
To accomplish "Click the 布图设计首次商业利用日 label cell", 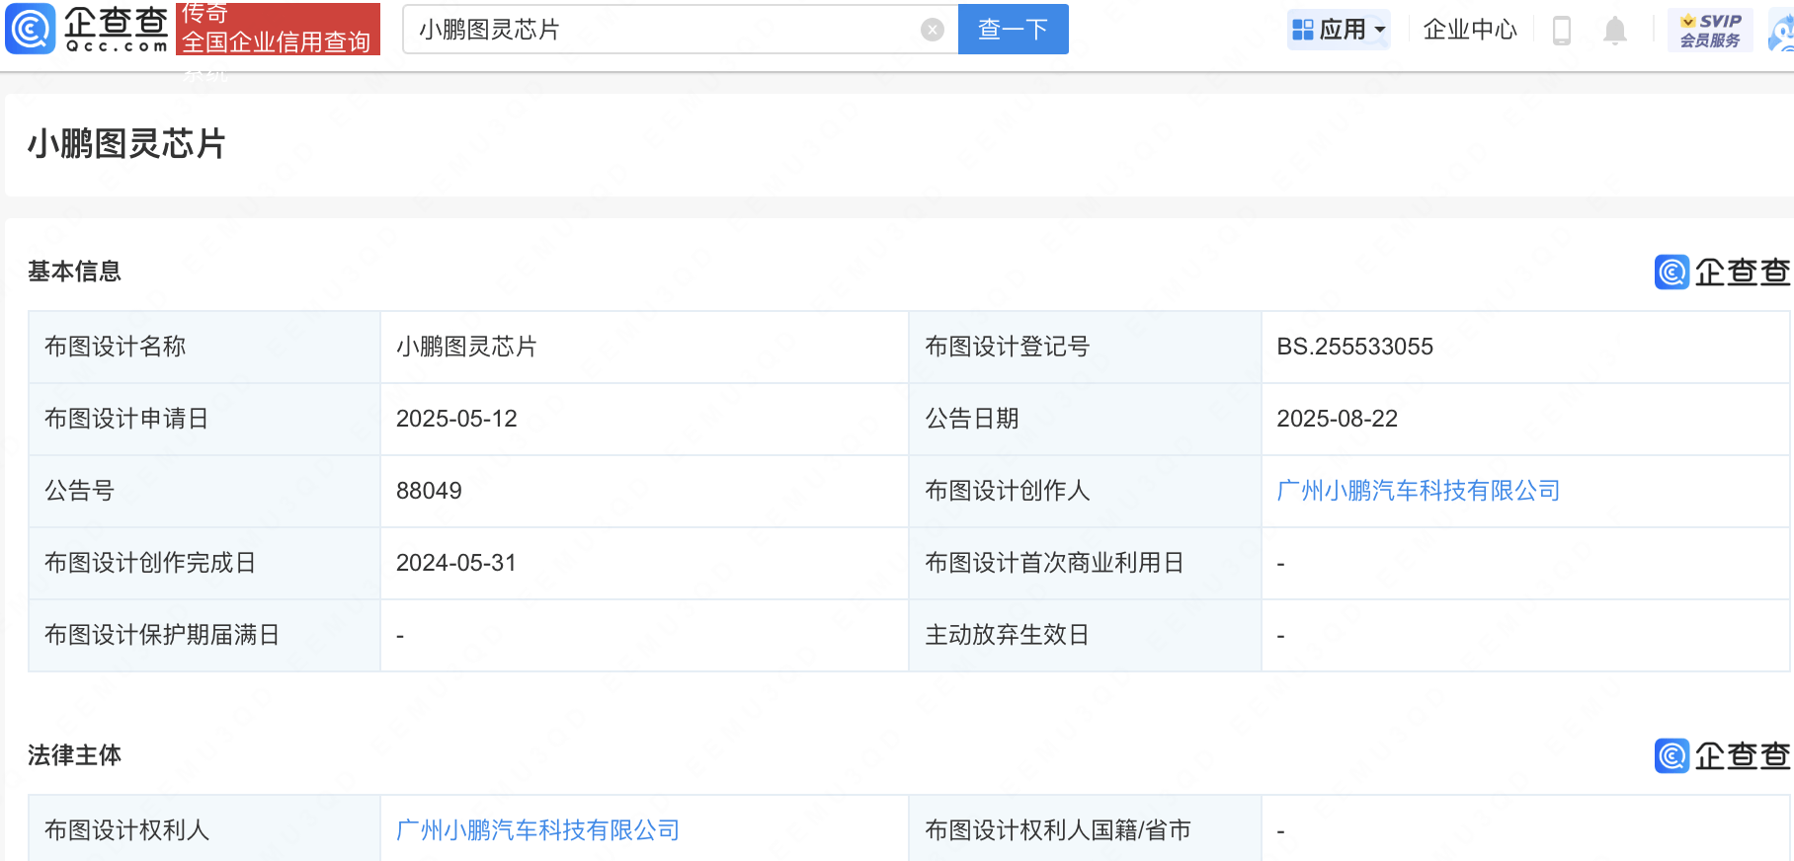I will tap(1085, 563).
